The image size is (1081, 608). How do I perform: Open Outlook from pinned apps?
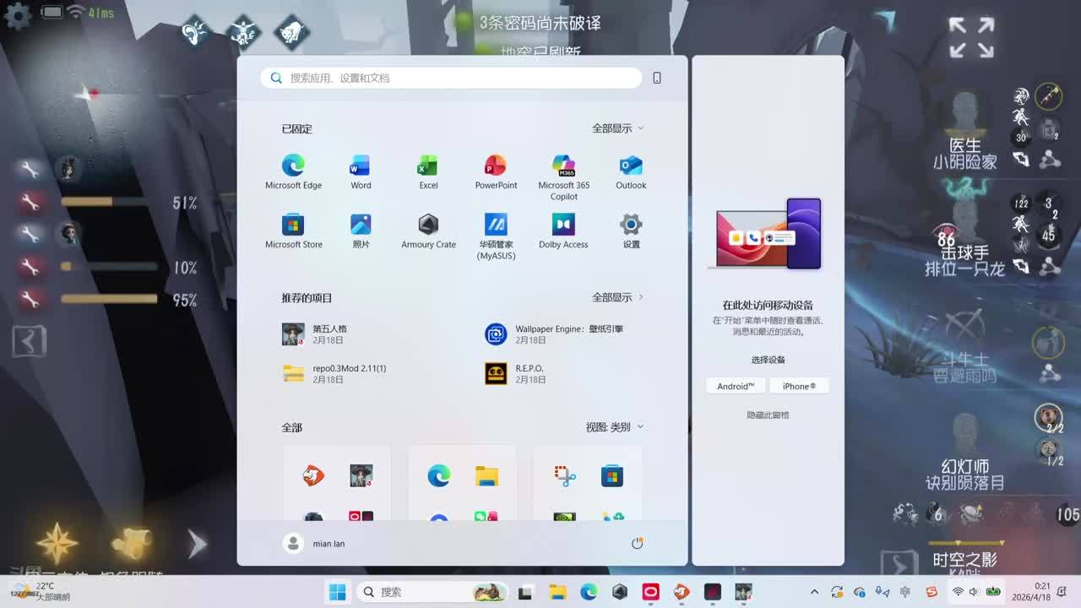[x=631, y=166]
